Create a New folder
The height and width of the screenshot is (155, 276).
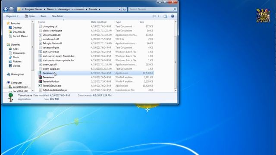pos(57,16)
